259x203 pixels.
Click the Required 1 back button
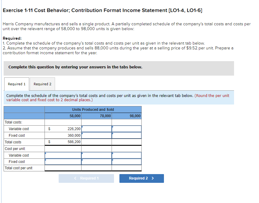[86, 178]
